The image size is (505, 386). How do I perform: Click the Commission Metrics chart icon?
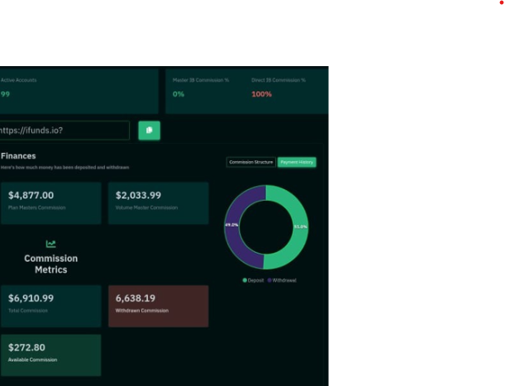(50, 244)
